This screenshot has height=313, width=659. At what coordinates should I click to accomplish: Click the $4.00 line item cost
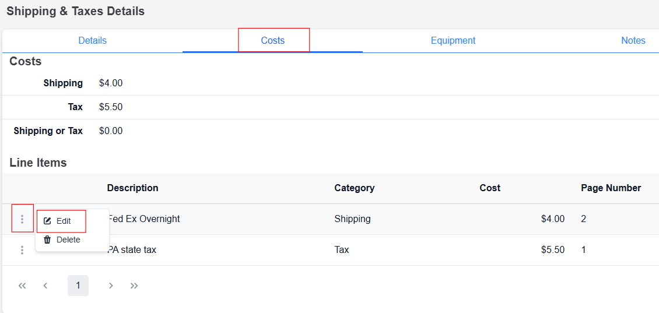pos(553,219)
